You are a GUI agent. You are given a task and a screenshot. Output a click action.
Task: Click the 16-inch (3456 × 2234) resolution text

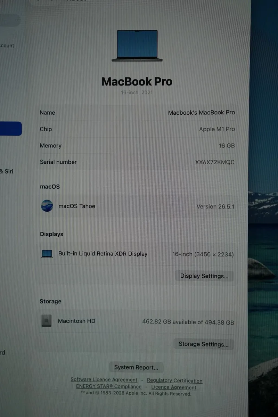[x=203, y=254]
